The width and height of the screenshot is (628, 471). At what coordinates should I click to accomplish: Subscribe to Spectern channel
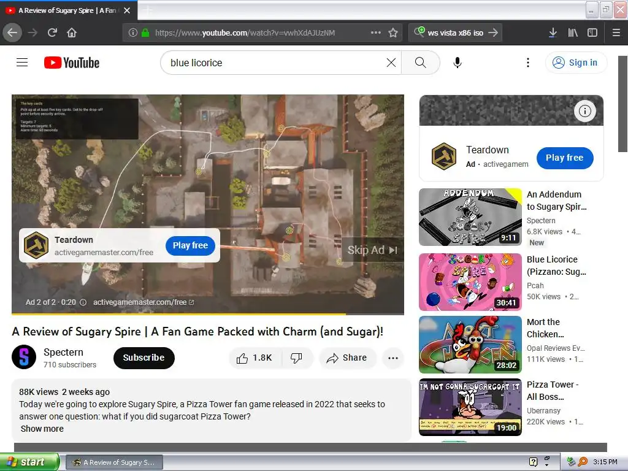point(144,358)
